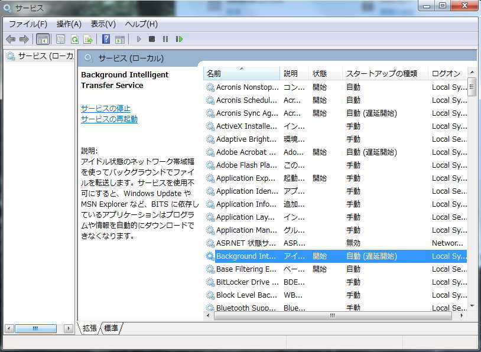Select the Acronis Schedul... service row
The height and width of the screenshot is (352, 481).
pos(336,100)
